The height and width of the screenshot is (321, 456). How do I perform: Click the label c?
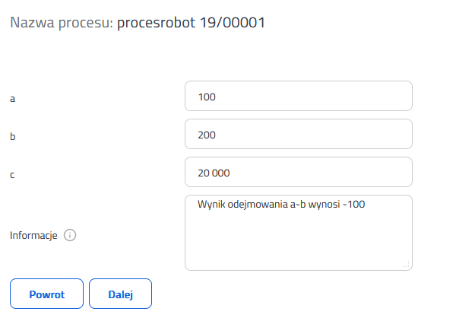click(x=12, y=175)
